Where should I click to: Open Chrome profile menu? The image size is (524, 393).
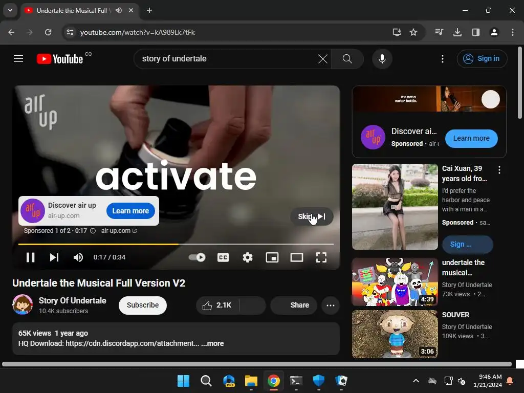click(494, 32)
